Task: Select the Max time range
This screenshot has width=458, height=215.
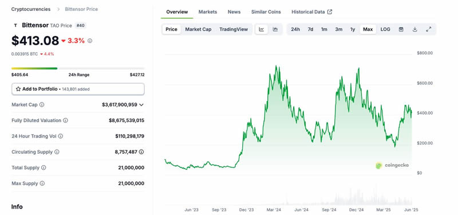Action: (368, 29)
